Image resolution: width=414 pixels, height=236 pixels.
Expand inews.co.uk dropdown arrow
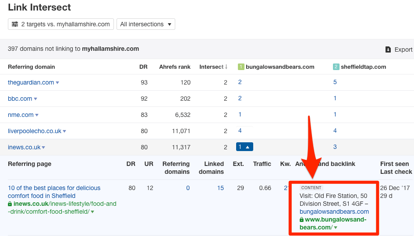point(43,148)
